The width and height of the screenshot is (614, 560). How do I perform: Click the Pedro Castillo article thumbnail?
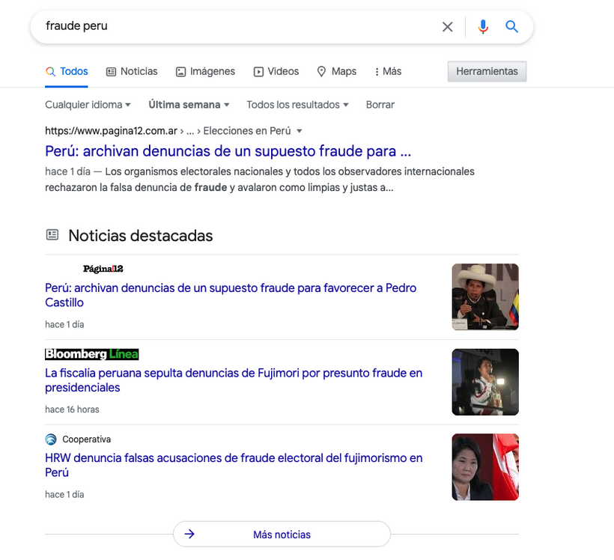pyautogui.click(x=485, y=296)
